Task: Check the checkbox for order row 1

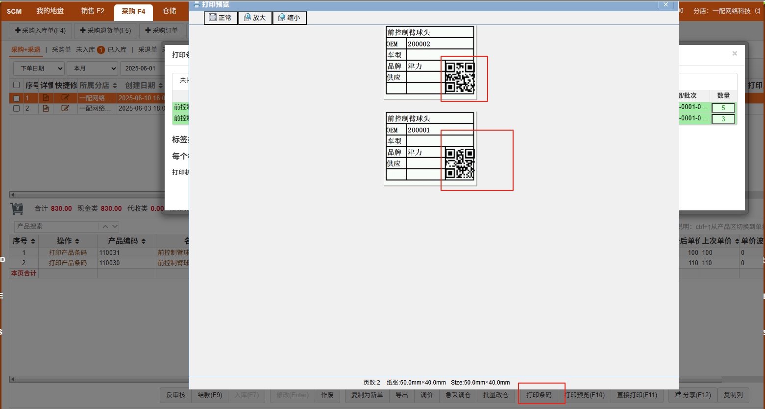Action: 17,98
